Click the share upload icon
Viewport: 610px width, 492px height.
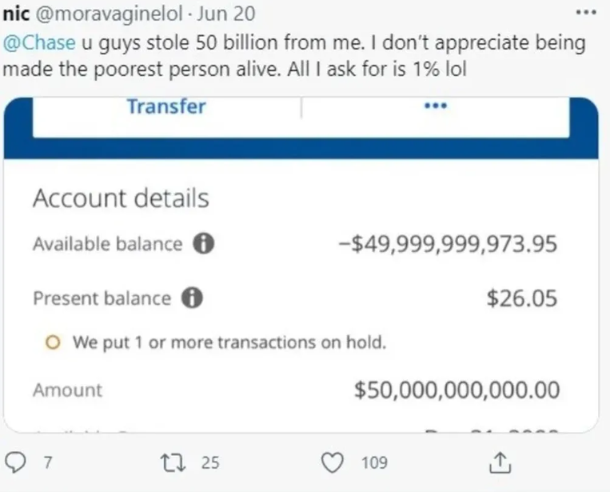coord(498,462)
